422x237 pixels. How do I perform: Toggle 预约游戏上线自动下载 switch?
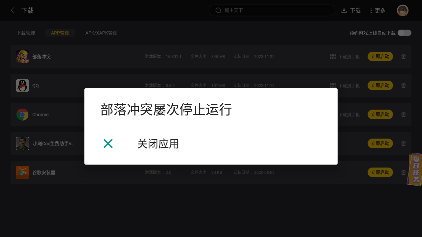(x=405, y=33)
